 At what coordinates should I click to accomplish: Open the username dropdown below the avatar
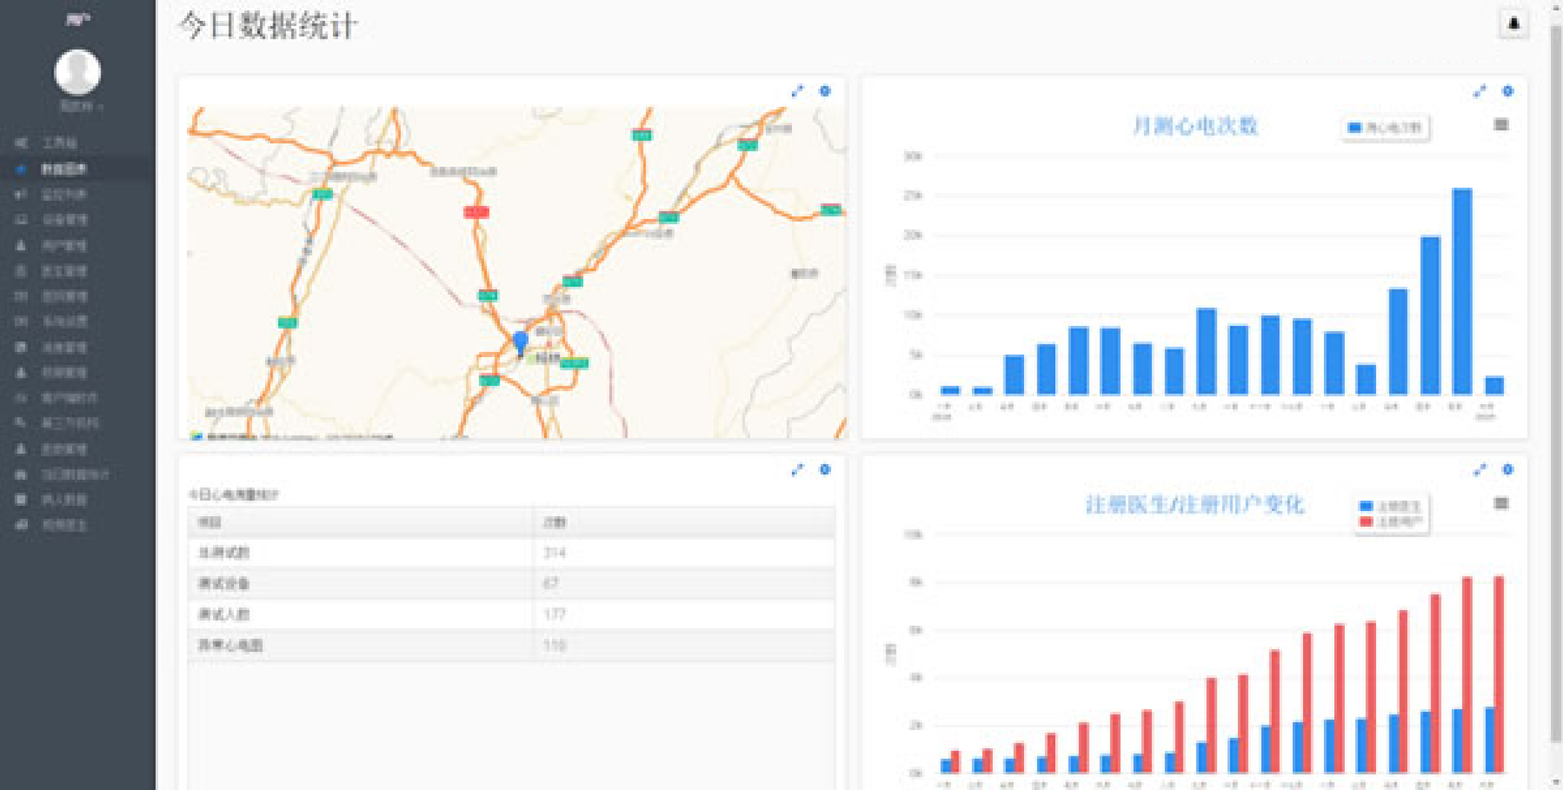[81, 106]
